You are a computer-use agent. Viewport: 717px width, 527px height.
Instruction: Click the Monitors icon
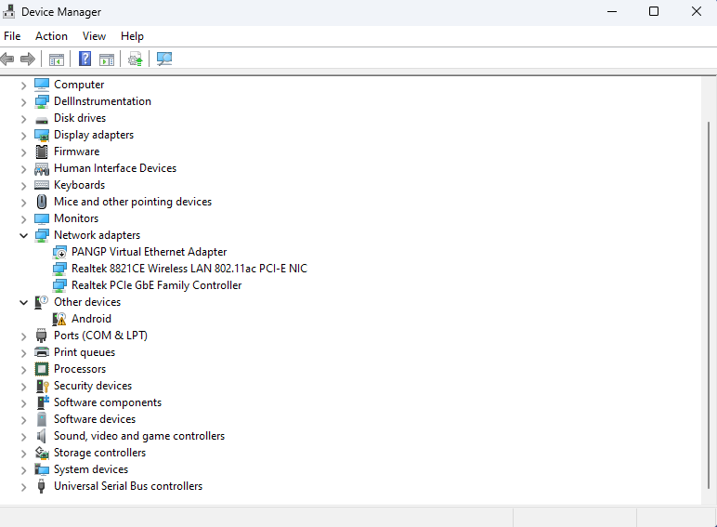[42, 218]
